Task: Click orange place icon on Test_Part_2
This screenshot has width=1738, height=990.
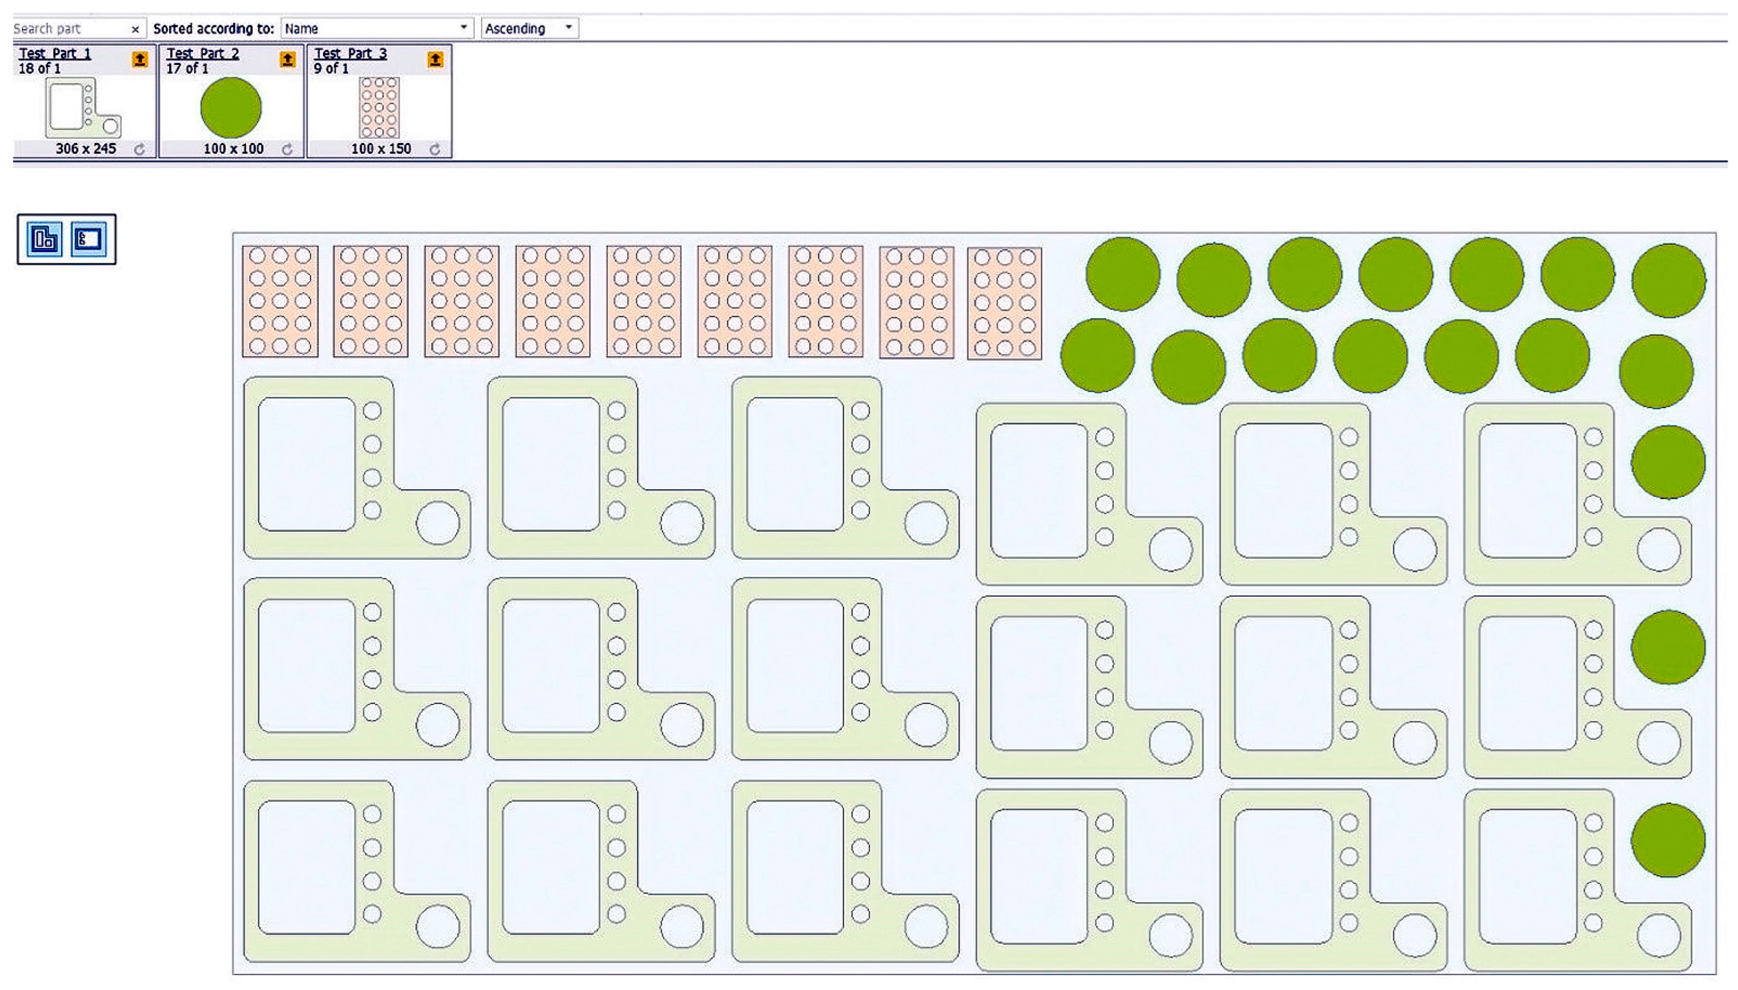Action: (287, 60)
